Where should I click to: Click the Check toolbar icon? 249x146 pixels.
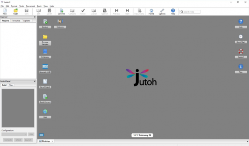tap(83, 12)
